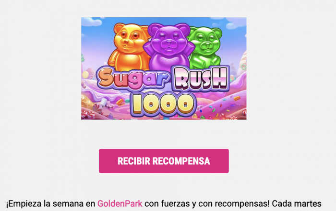The image size is (336, 211).
Task: Click the white cloud in the banner sky
Action: (x=92, y=22)
